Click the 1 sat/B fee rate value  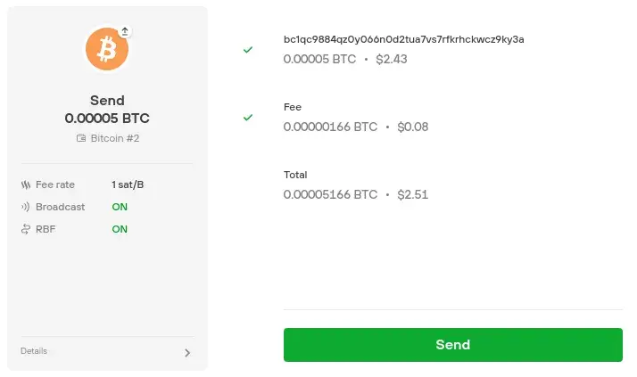click(128, 184)
